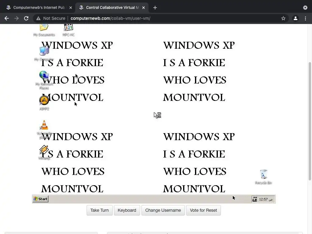
Task: Reload the current page
Action: (26, 18)
